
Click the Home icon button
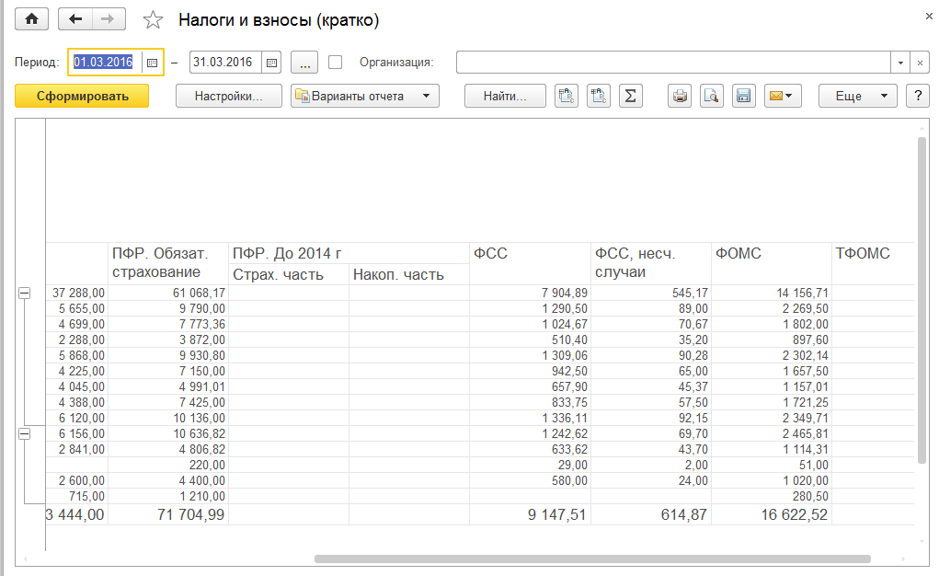click(x=32, y=19)
